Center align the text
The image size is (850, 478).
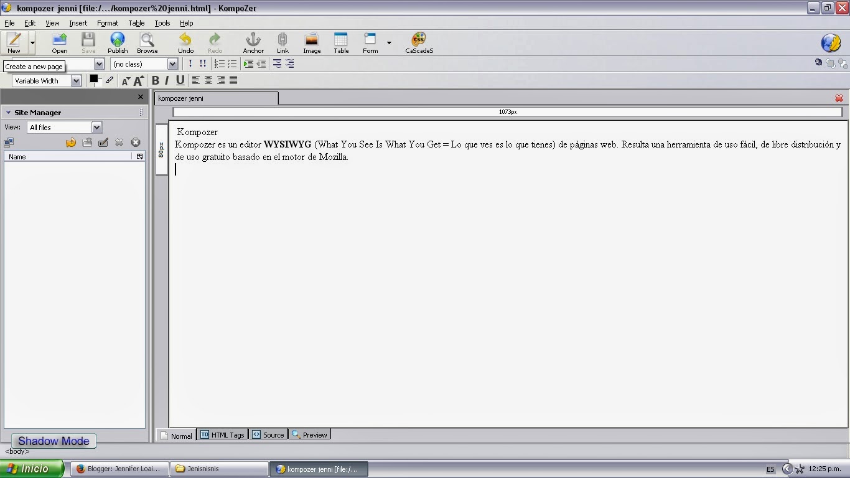[x=208, y=80]
